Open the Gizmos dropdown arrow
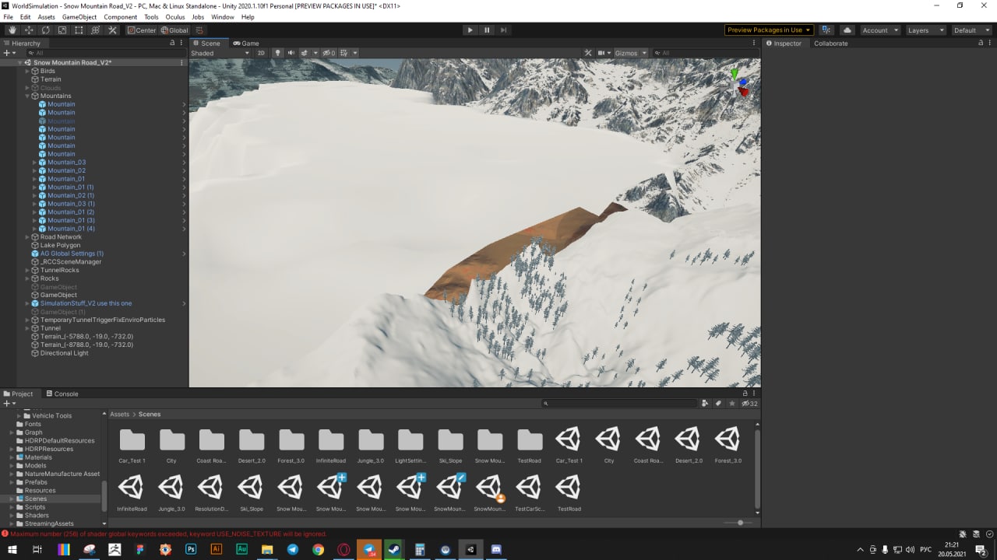 [x=644, y=53]
